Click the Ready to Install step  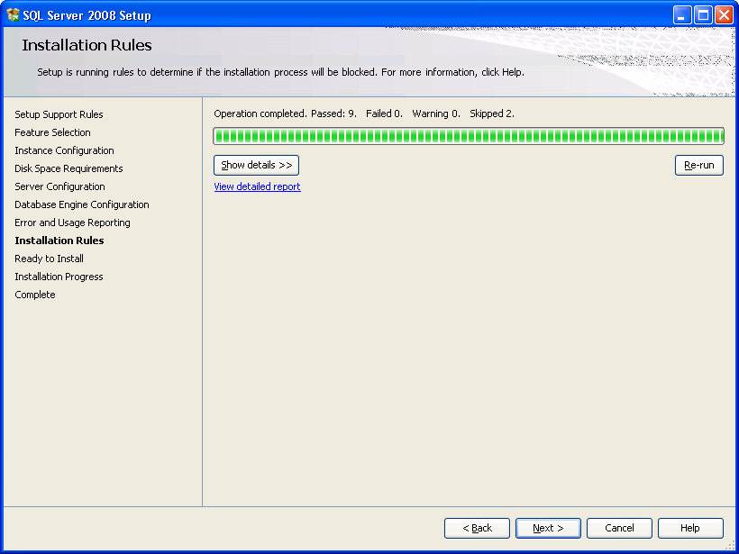click(49, 259)
